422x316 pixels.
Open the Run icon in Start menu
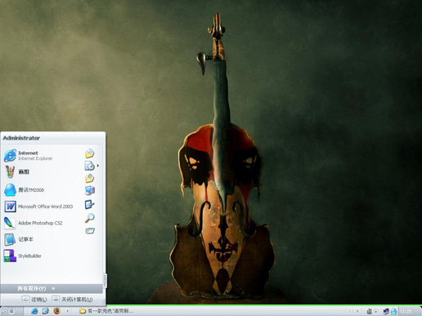(90, 231)
